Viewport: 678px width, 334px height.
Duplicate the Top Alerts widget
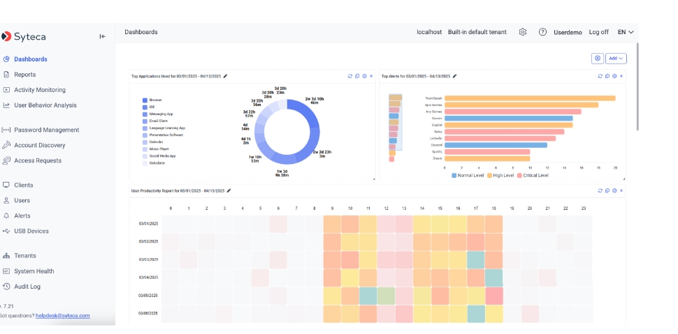(607, 76)
